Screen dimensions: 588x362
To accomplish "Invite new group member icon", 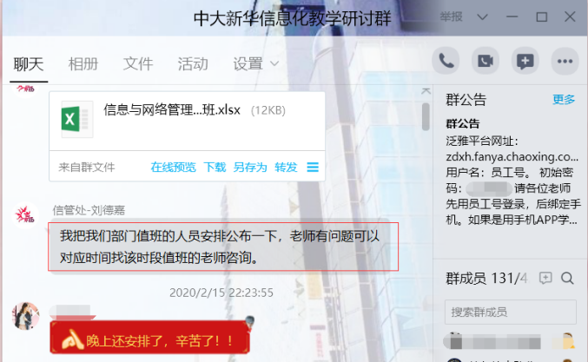I will pos(545,278).
